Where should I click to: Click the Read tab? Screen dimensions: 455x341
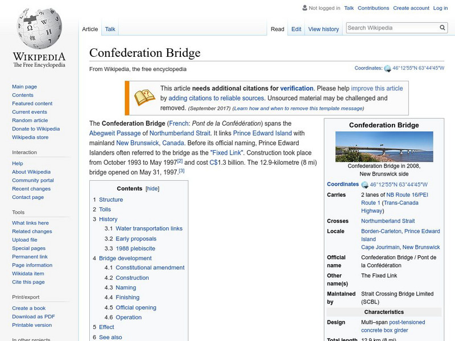pyautogui.click(x=277, y=28)
